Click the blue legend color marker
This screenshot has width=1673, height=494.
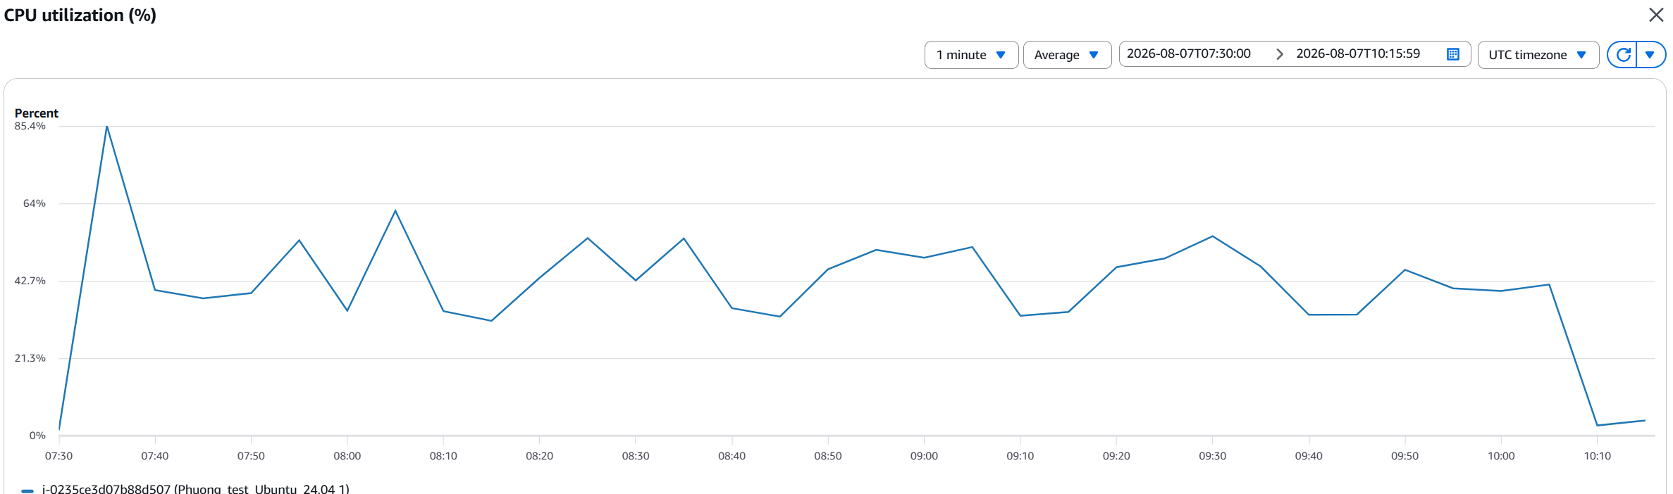(27, 490)
